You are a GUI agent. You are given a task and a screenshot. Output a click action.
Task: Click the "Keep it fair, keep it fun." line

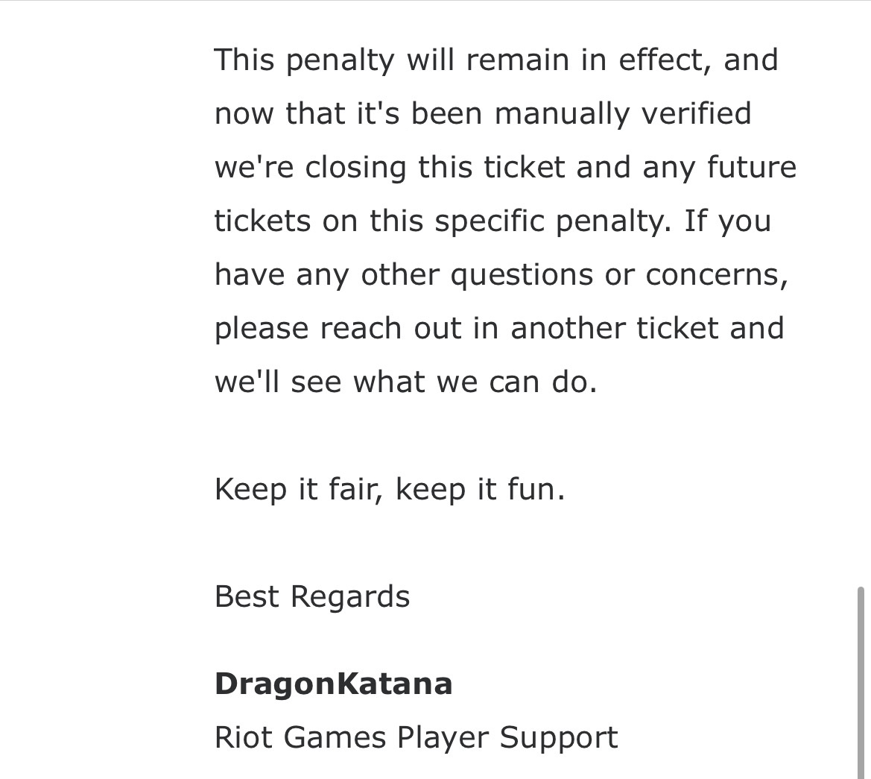[389, 490]
